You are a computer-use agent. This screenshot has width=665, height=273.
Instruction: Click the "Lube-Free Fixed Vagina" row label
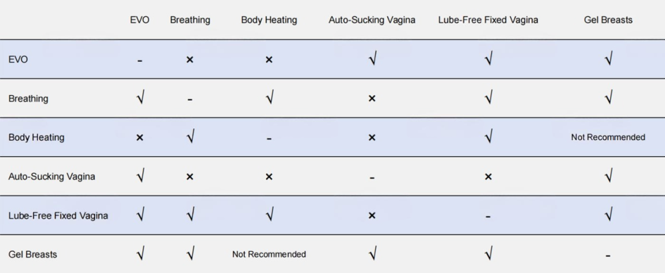(58, 215)
